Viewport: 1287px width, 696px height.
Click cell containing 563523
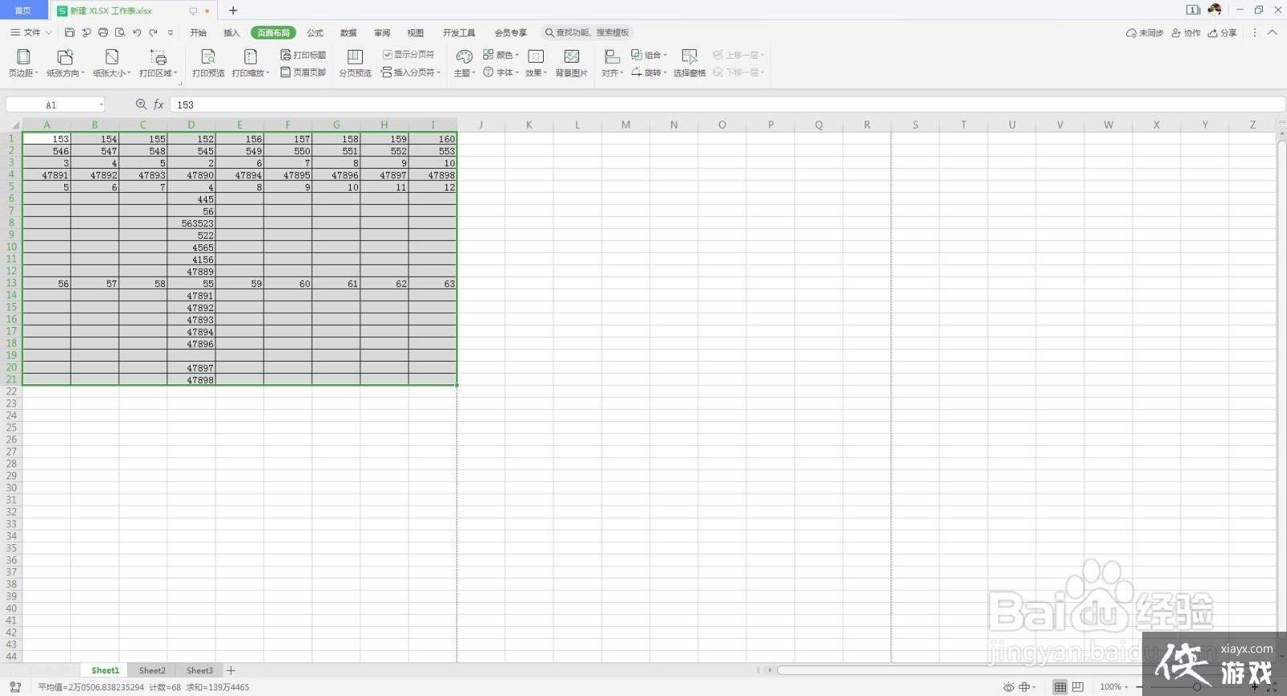[191, 223]
